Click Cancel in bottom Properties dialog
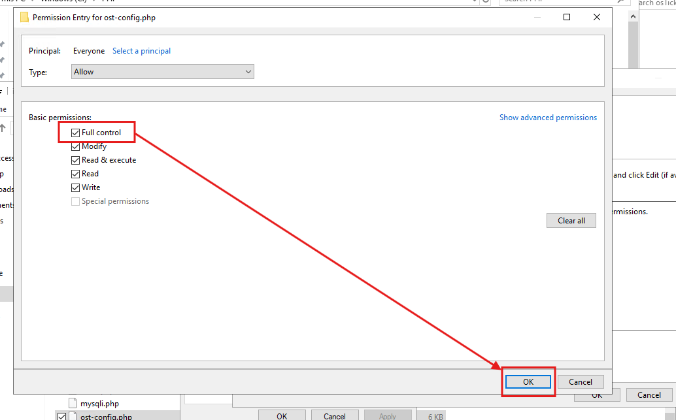 coord(335,415)
